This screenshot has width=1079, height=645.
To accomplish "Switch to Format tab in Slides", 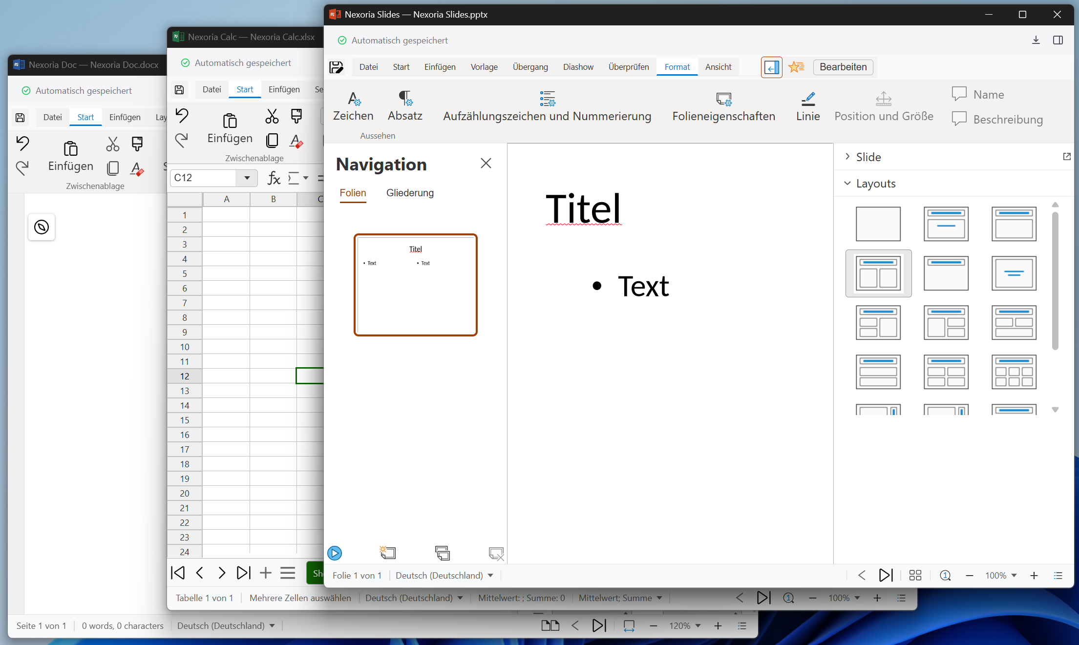I will (677, 67).
